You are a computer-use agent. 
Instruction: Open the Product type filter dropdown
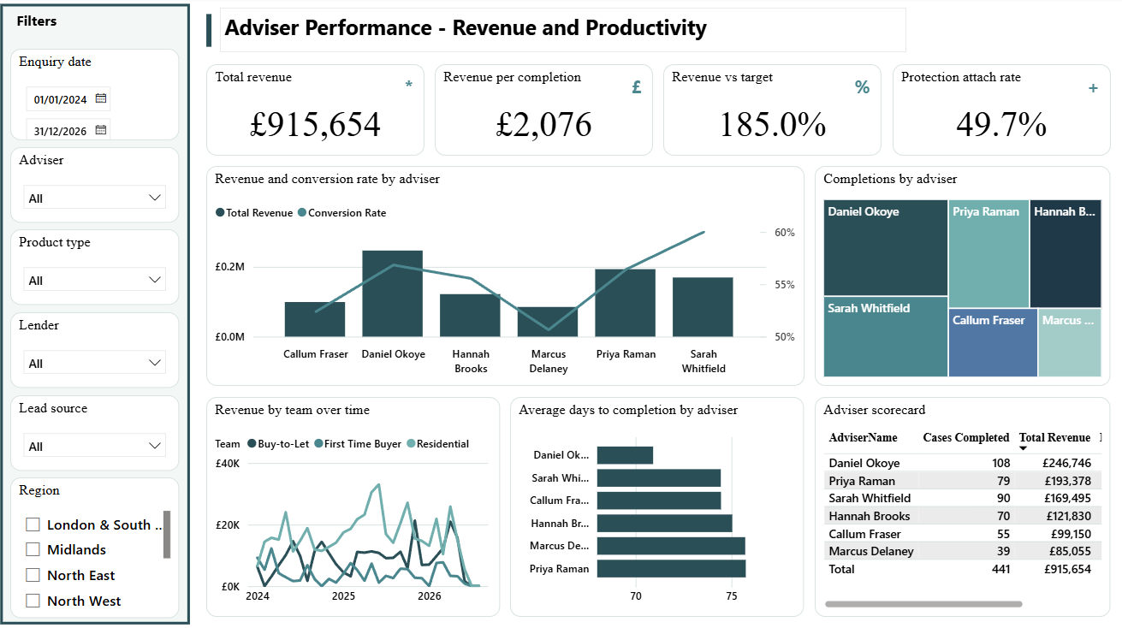[94, 280]
